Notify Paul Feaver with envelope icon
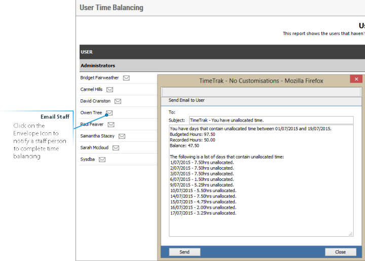The height and width of the screenshot is (261, 365). pos(111,125)
